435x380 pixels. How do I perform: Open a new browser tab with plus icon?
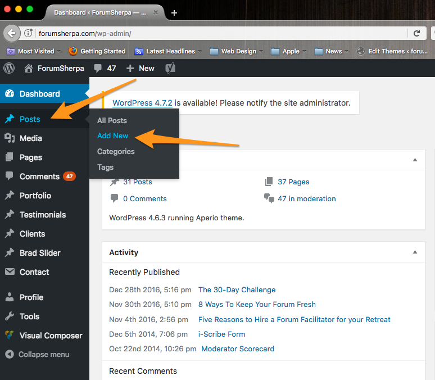(x=174, y=13)
